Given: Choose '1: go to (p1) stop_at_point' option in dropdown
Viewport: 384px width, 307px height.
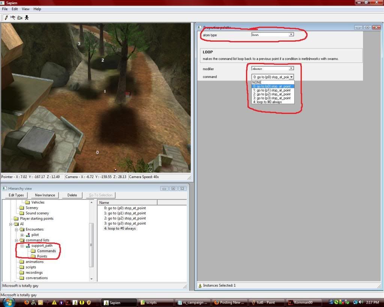Looking at the screenshot, I should (x=273, y=90).
